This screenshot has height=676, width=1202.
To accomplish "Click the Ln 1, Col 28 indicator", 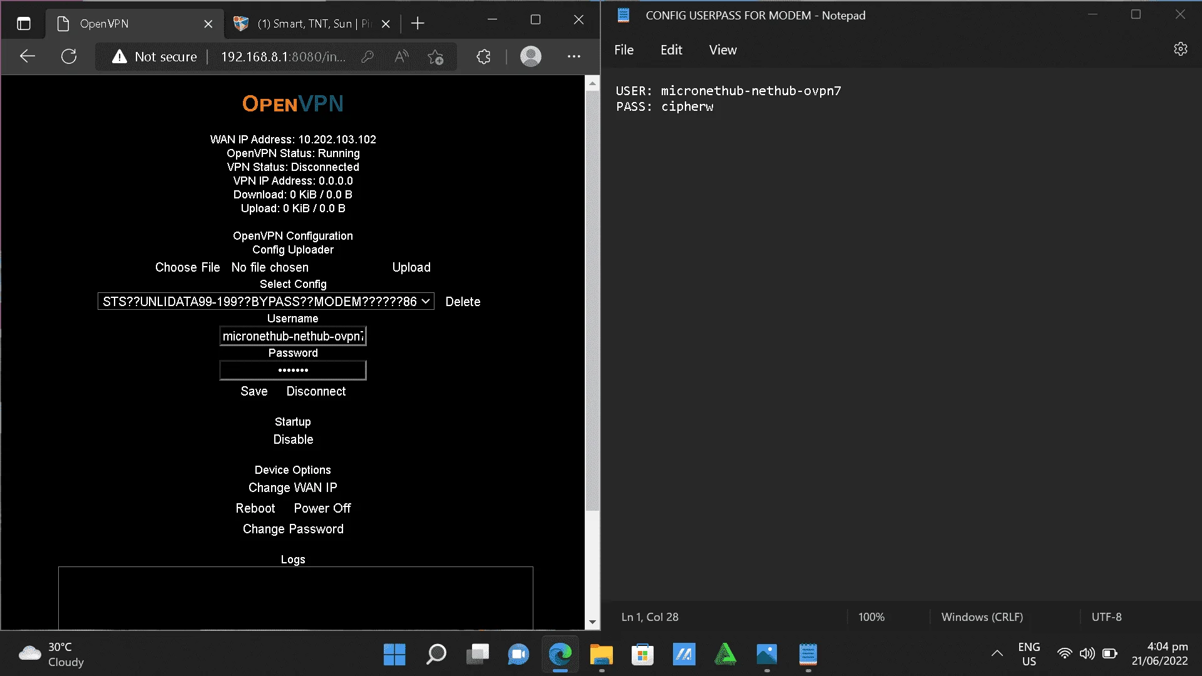I will click(650, 617).
